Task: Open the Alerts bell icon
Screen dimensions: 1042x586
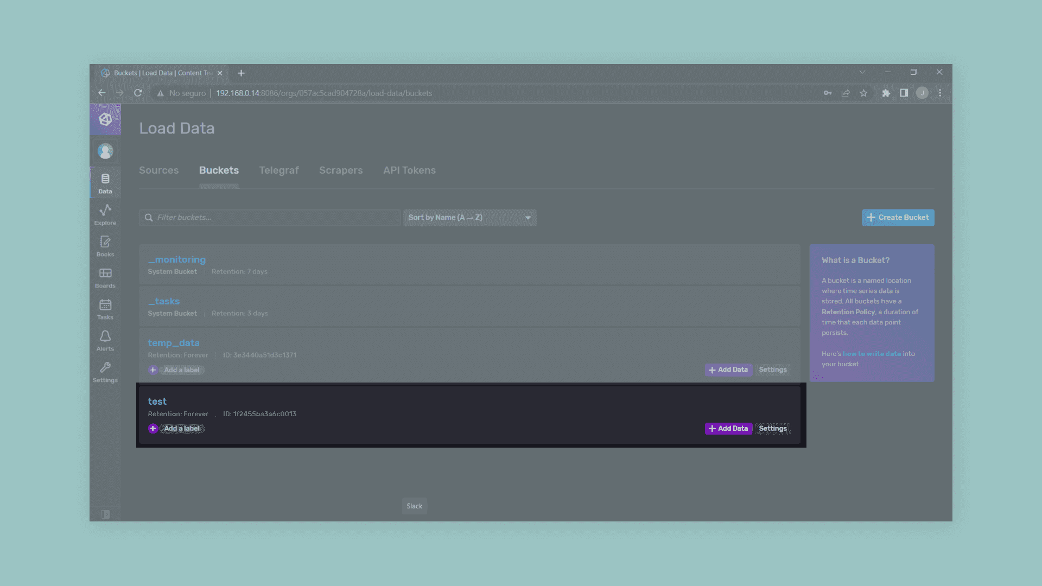Action: (105, 340)
